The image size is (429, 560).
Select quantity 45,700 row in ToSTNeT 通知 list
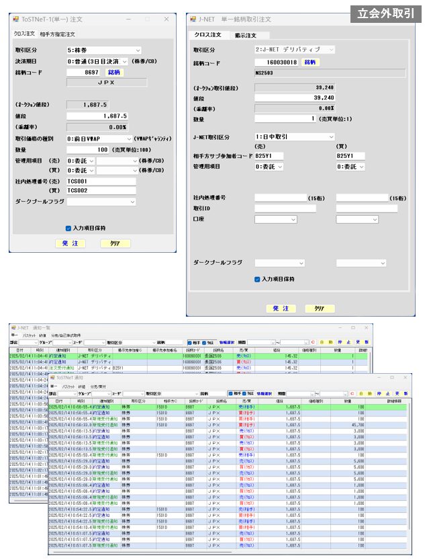(x=228, y=426)
